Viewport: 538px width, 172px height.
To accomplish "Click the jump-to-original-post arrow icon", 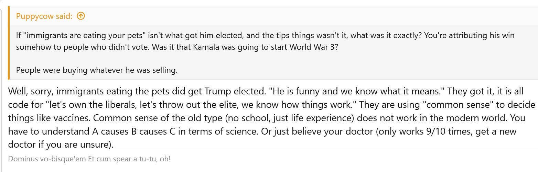I will click(81, 16).
